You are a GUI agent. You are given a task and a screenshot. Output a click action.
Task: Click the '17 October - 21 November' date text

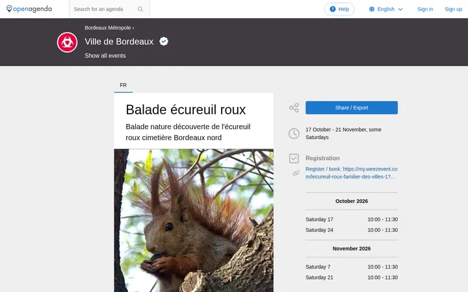[343, 134]
